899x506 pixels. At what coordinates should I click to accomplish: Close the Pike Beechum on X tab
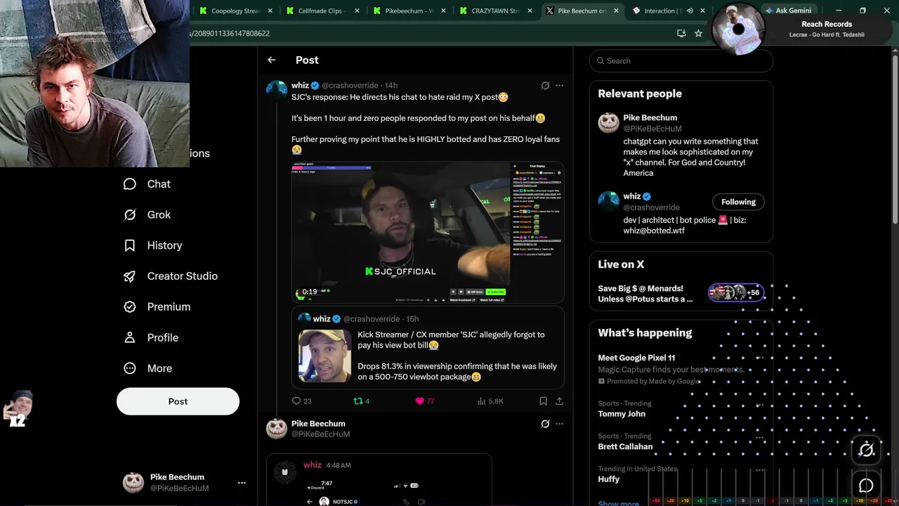point(616,11)
